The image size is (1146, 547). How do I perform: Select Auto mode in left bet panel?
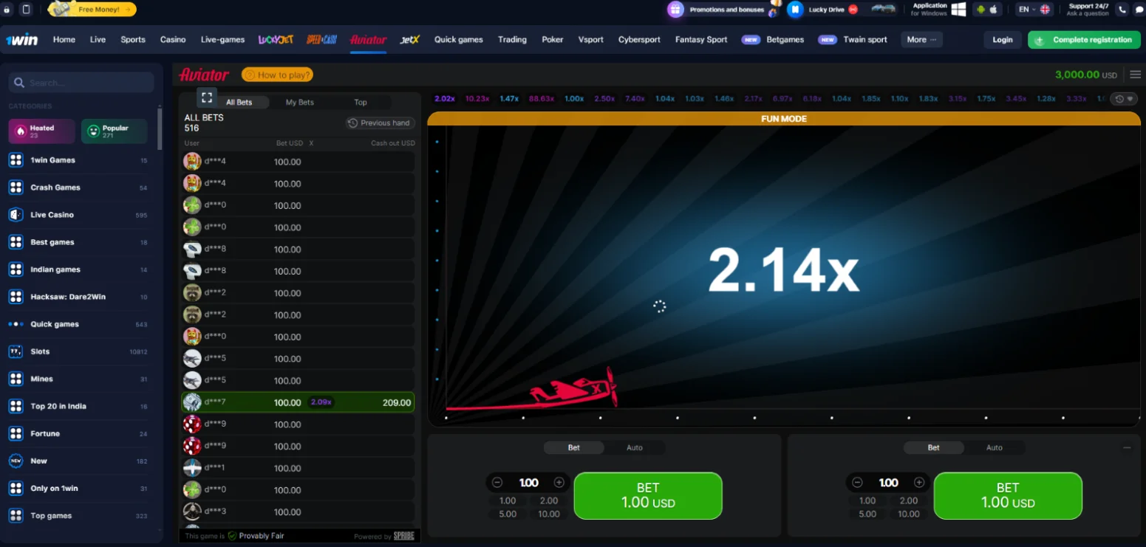(635, 447)
